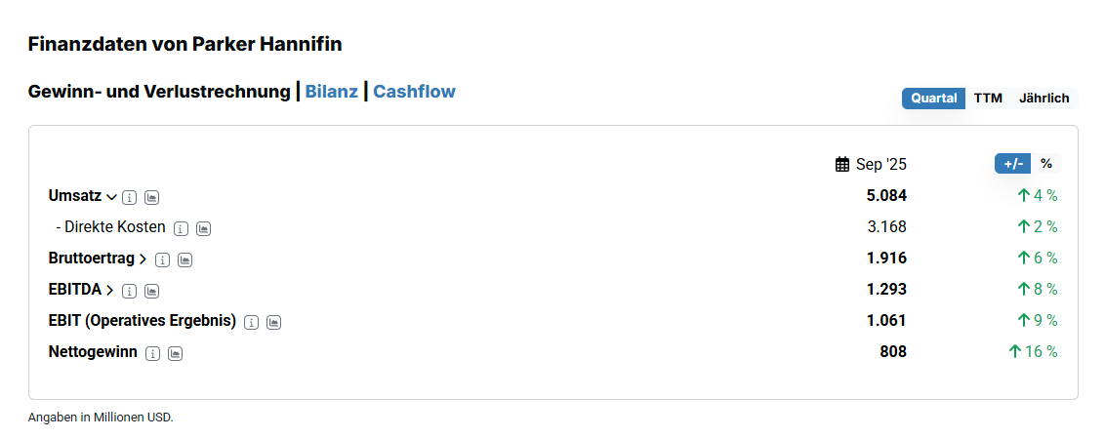This screenshot has height=439, width=1105.
Task: Go to the Cashflow section
Action: click(414, 92)
